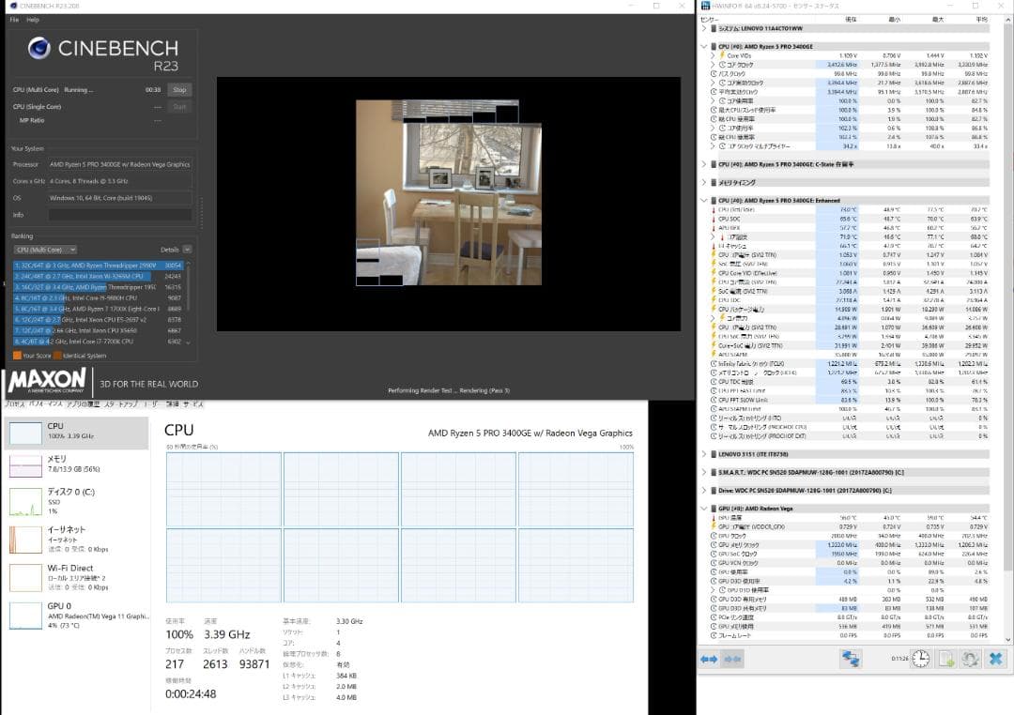Open the Cinebench File menu
Image resolution: width=1014 pixels, height=715 pixels.
point(13,20)
